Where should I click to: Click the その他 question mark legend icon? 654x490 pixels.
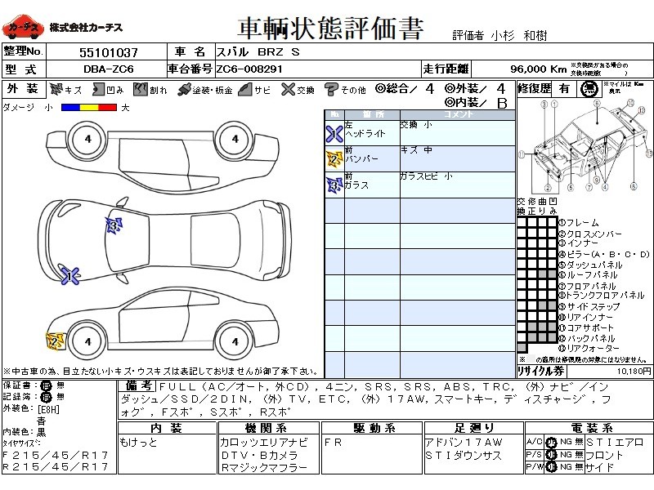tap(331, 89)
